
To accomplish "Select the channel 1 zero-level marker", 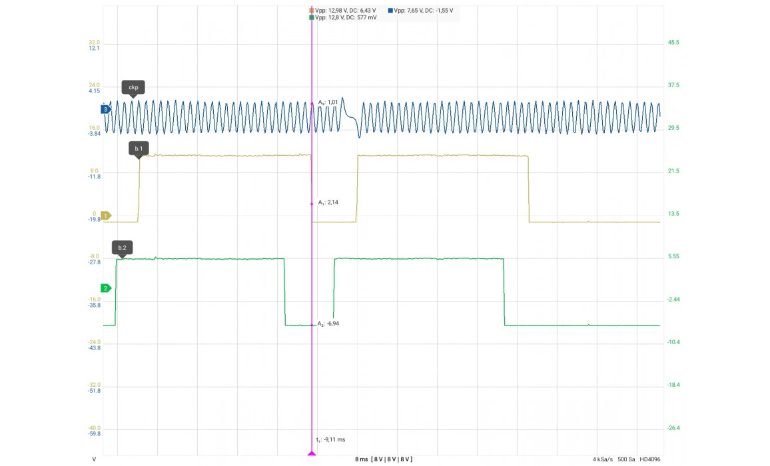I will click(105, 215).
